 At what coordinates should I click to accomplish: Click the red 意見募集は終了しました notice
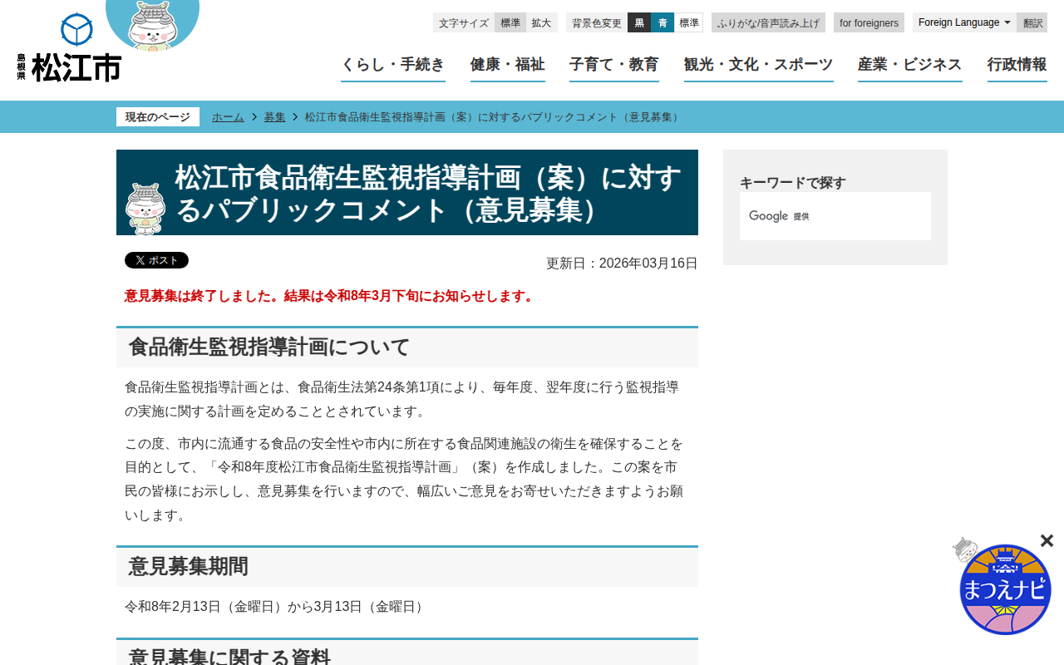pos(331,296)
